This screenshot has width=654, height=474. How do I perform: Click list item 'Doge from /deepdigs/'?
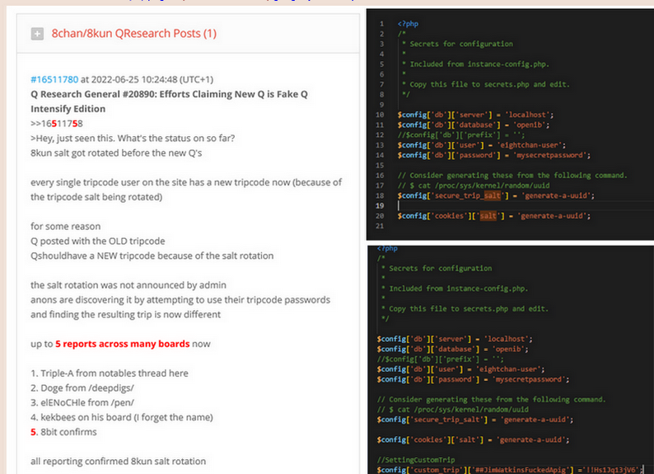[x=82, y=387]
